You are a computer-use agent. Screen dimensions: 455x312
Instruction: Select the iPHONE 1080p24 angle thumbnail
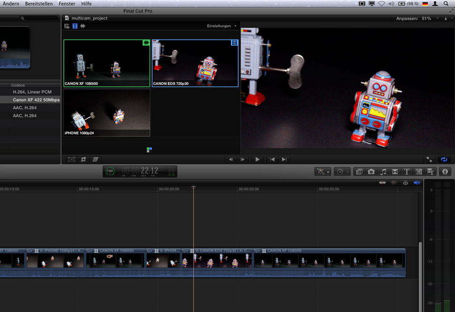(x=107, y=113)
